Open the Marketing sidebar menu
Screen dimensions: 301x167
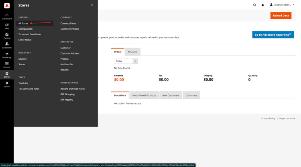point(7,55)
